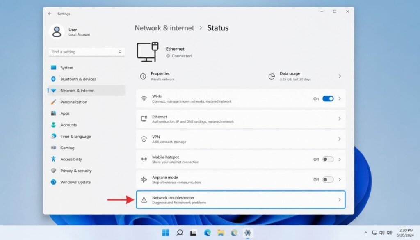Turn on the Mobile hotspot toggle

coord(328,159)
